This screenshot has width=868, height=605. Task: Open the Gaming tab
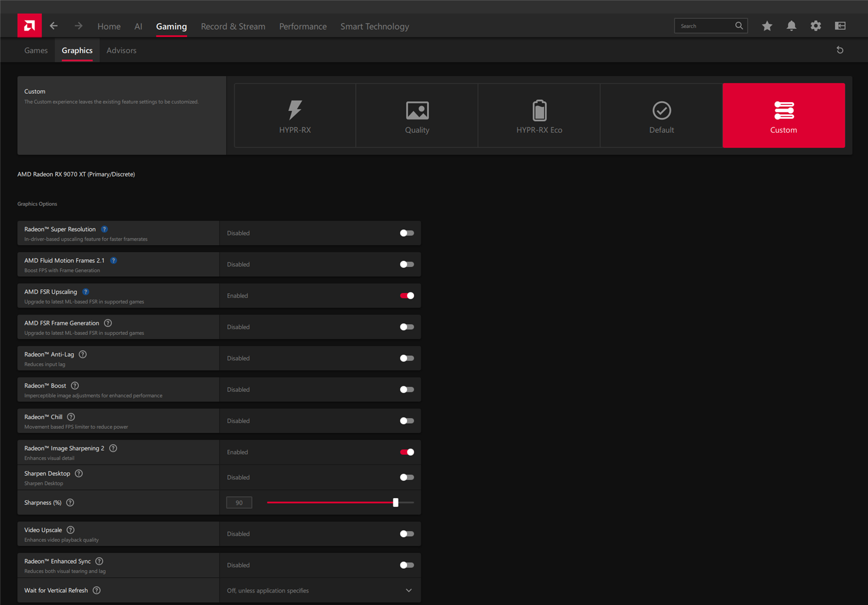coord(171,27)
